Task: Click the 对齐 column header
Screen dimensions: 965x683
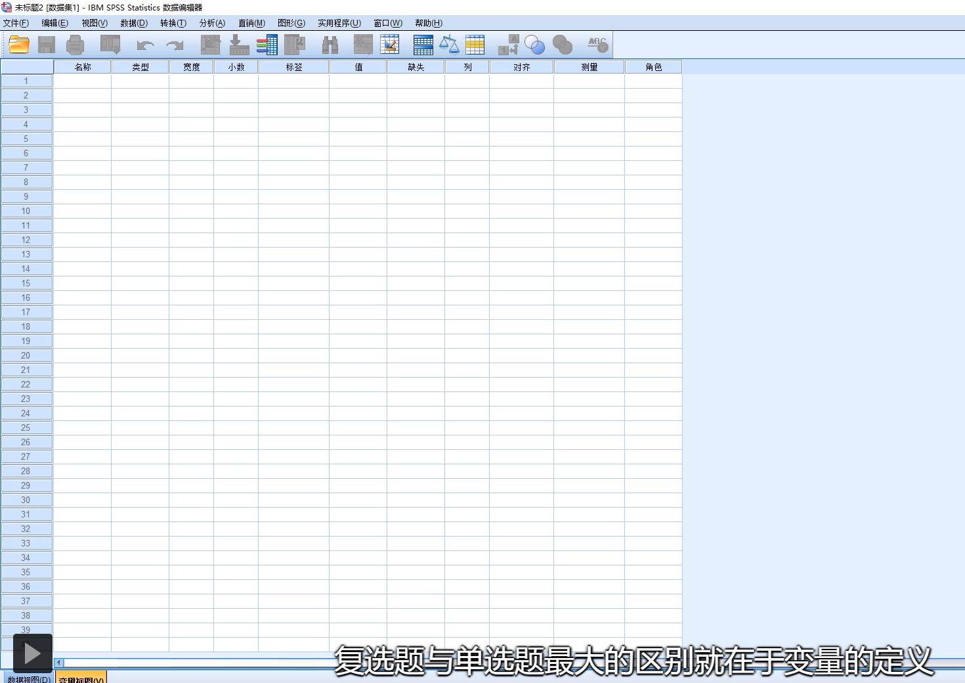Action: 522,67
